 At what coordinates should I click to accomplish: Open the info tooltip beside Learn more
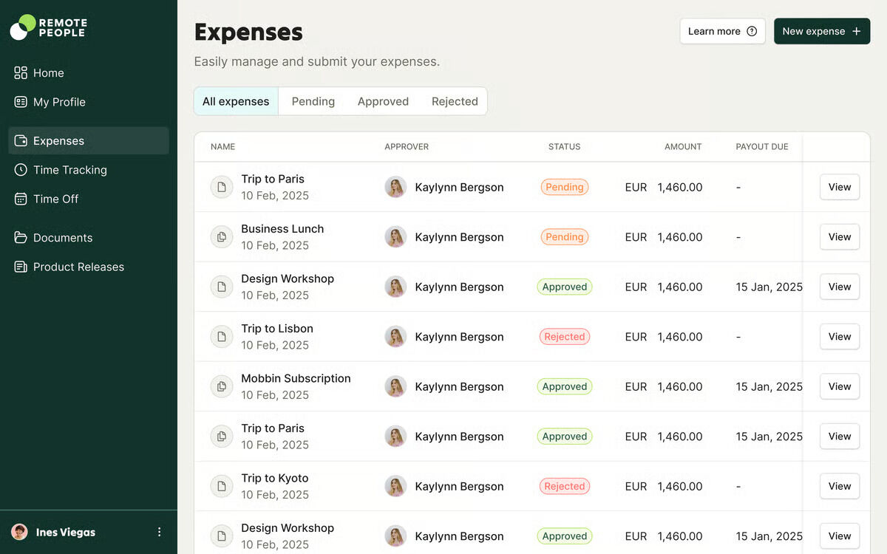[752, 31]
